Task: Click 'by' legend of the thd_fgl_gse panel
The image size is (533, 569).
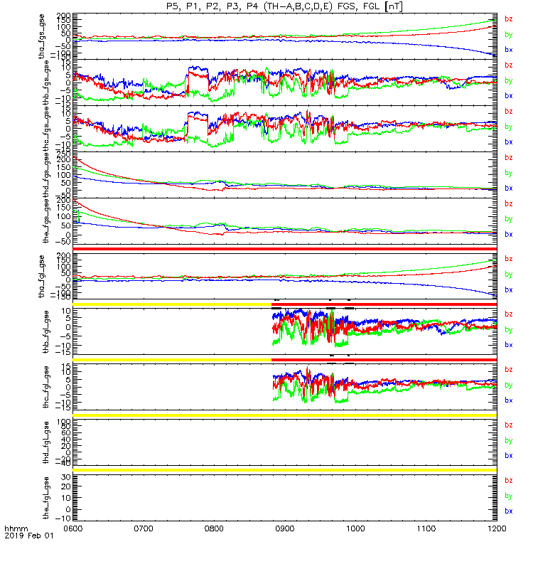Action: coord(509,440)
